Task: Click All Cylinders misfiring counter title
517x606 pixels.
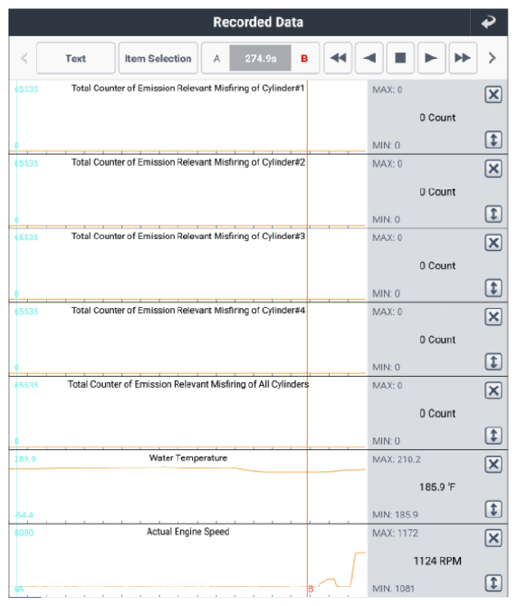Action: click(188, 384)
